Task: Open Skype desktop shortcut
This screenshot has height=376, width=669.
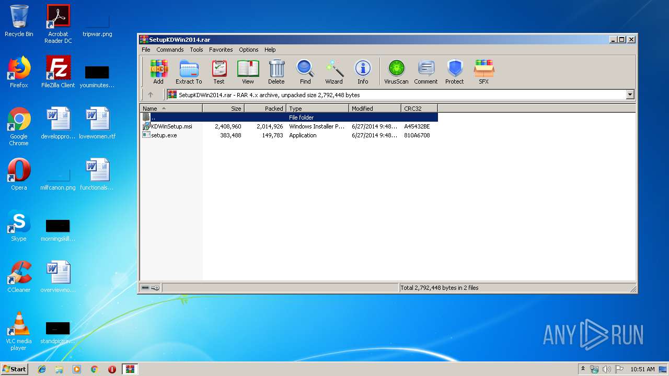Action: click(19, 226)
